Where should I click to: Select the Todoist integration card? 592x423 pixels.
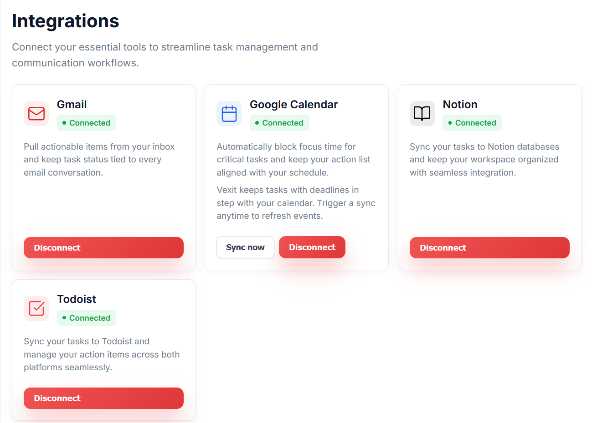coord(103,350)
